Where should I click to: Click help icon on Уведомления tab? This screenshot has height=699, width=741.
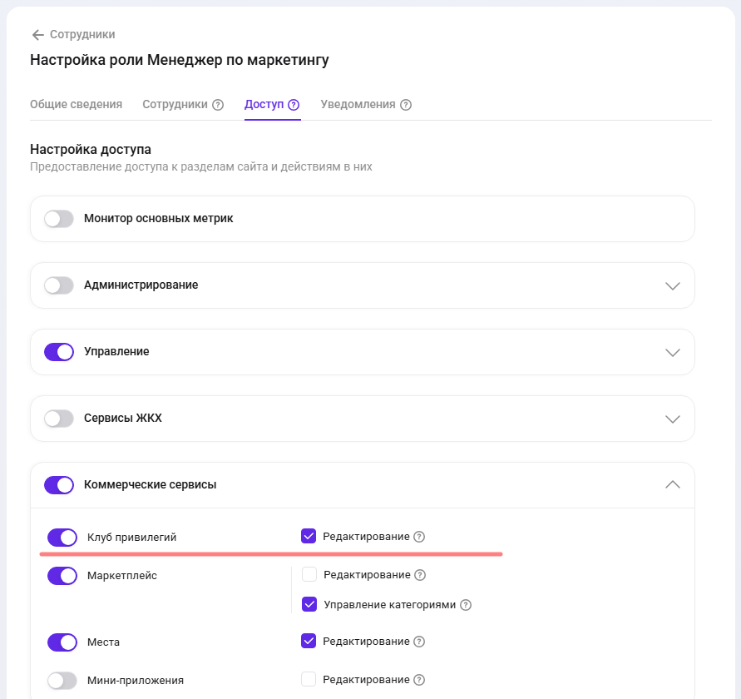(406, 105)
